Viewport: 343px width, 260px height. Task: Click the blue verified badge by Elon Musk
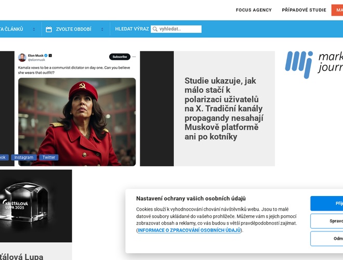(46, 56)
